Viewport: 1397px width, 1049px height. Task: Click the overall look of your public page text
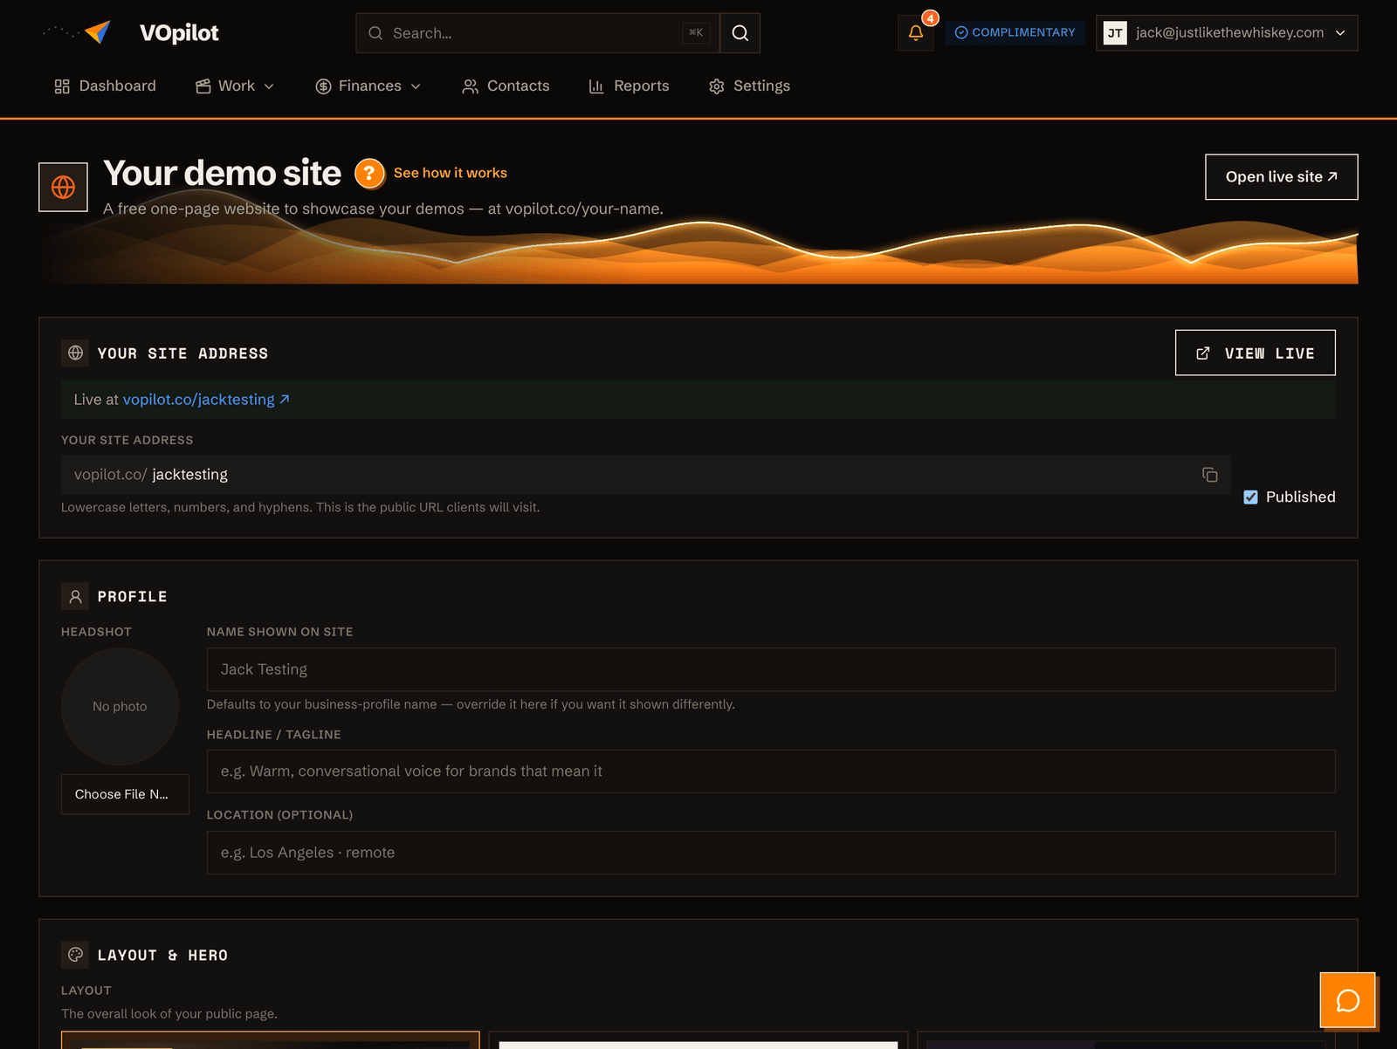pos(169,1013)
